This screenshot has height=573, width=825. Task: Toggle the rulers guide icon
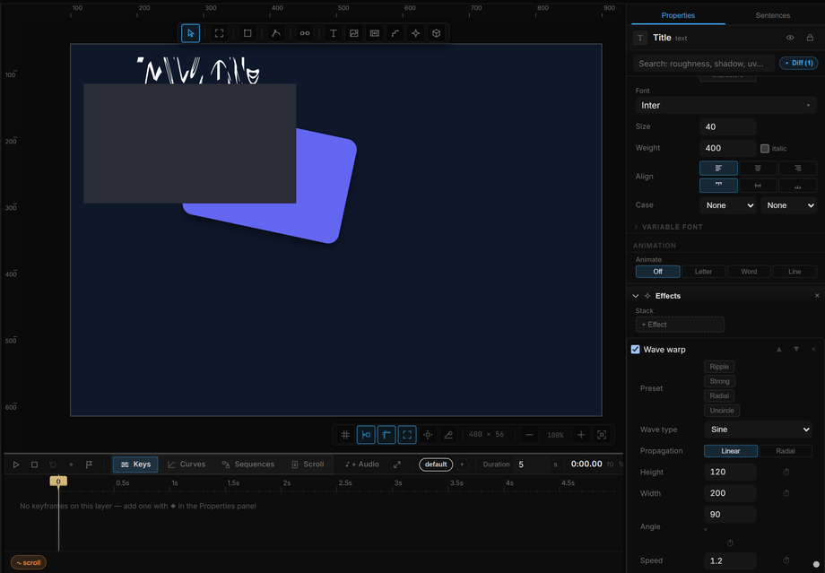(386, 435)
